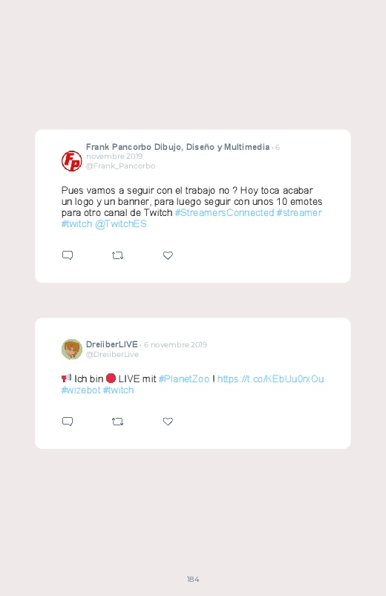Open @TwitchES mention
Viewport: 386px width, 596px height.
[120, 224]
